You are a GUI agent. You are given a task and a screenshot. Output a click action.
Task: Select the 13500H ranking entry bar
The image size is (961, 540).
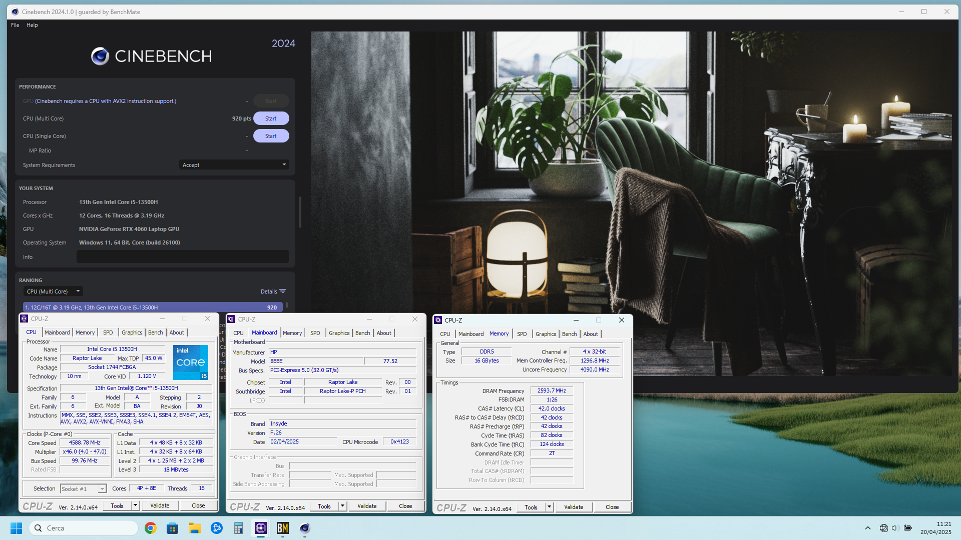click(153, 307)
